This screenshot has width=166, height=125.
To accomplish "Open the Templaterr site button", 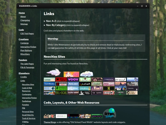I will 73,116.
